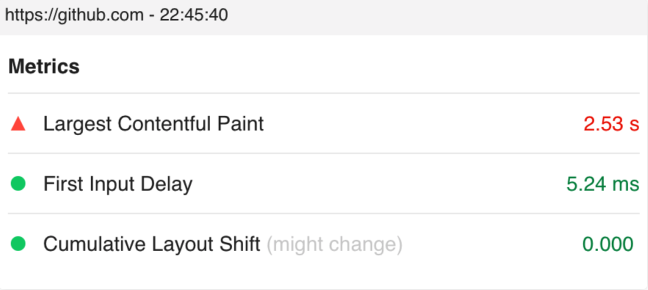Click the Metrics section heading
Image resolution: width=648 pixels, height=290 pixels.
pos(44,67)
